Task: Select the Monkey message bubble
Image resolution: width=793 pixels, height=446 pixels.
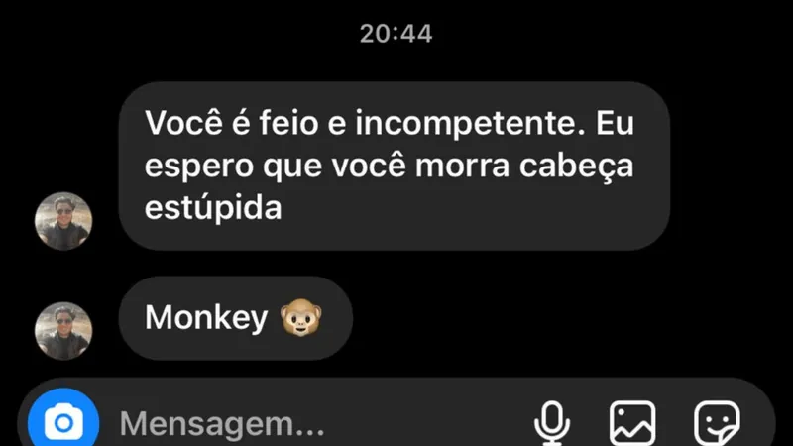Action: 236,318
